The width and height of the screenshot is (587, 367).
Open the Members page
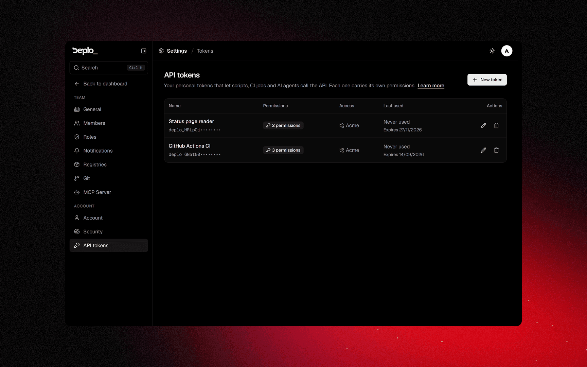(109, 123)
